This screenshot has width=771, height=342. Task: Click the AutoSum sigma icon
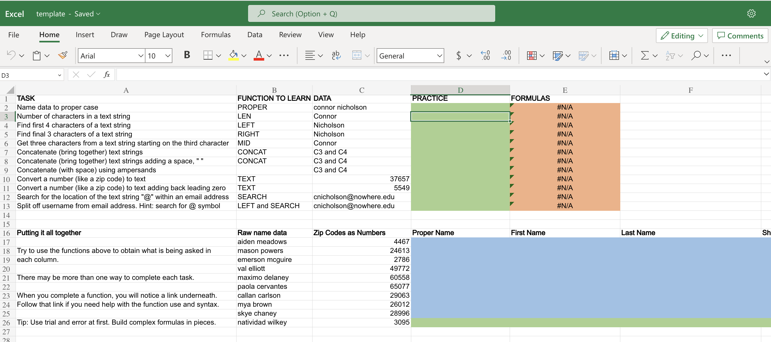645,56
